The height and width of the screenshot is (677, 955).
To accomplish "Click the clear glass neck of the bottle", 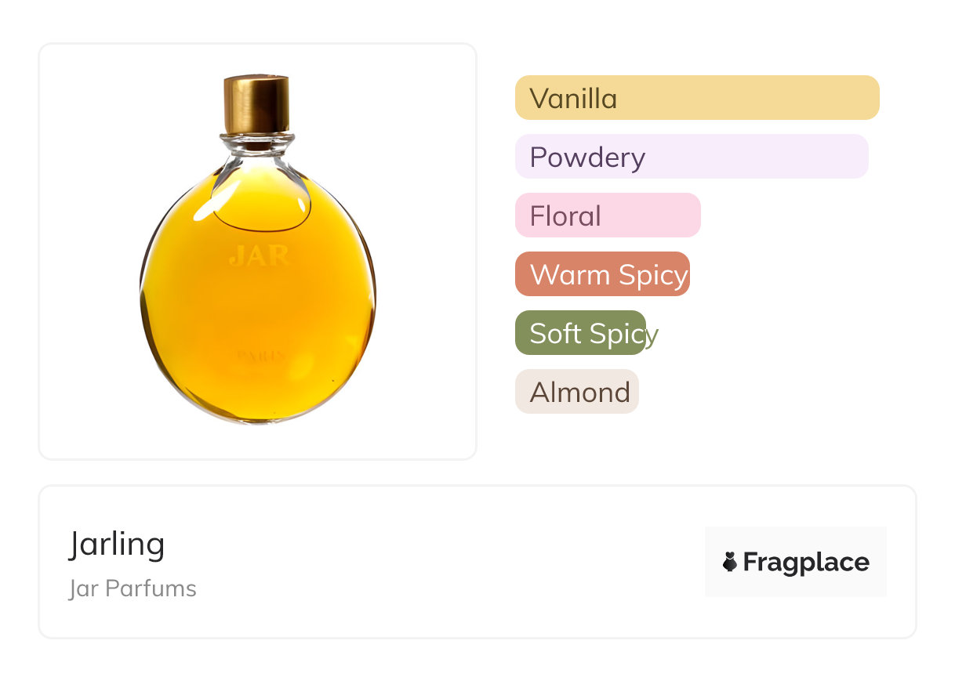I will [256, 143].
